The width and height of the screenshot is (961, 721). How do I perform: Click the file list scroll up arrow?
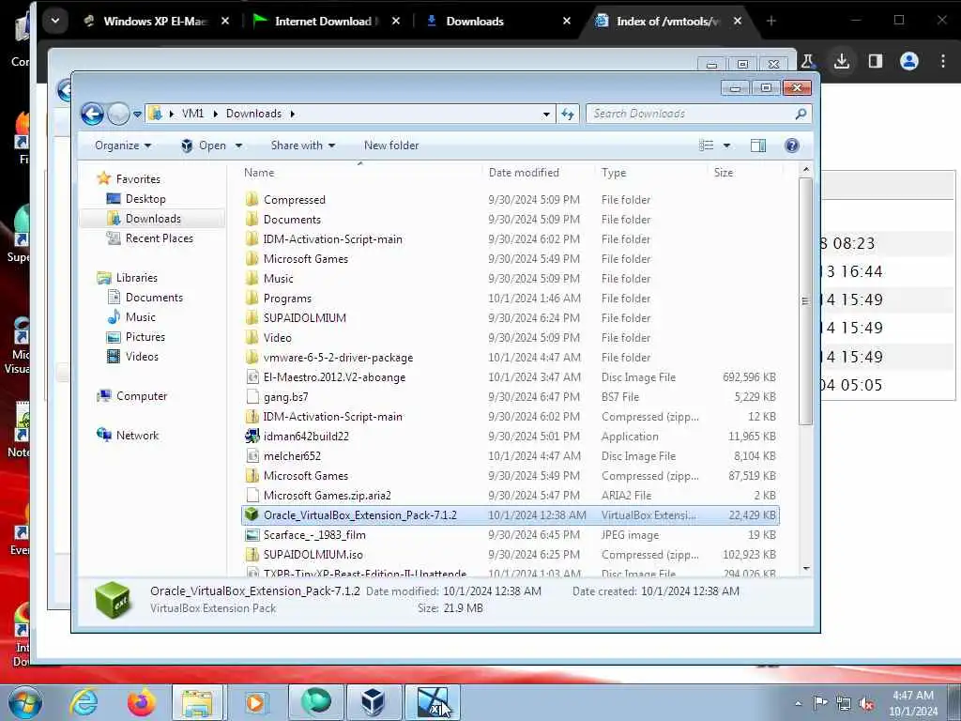pos(806,169)
